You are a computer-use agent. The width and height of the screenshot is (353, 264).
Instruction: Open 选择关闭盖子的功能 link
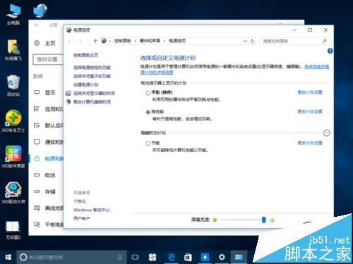click(92, 76)
